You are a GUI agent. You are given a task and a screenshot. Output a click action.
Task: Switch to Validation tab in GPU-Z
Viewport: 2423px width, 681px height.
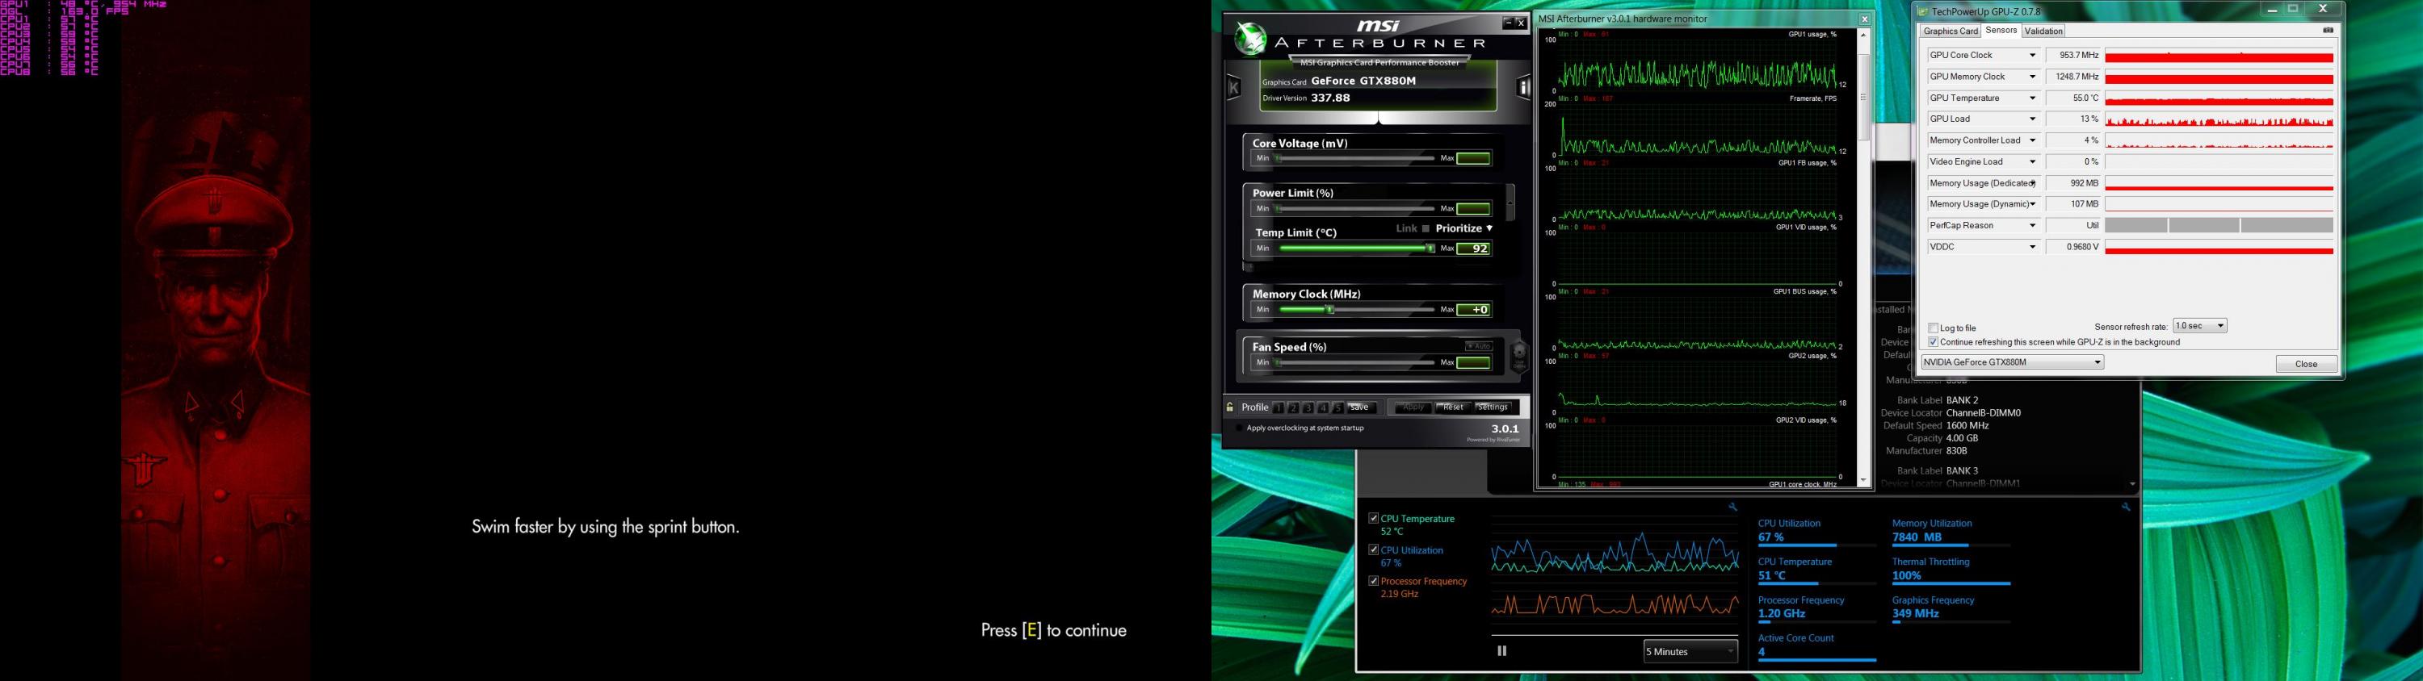[2043, 31]
